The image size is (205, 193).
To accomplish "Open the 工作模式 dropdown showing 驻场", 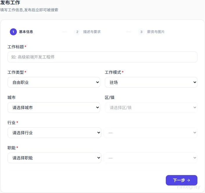I will pos(151,82).
